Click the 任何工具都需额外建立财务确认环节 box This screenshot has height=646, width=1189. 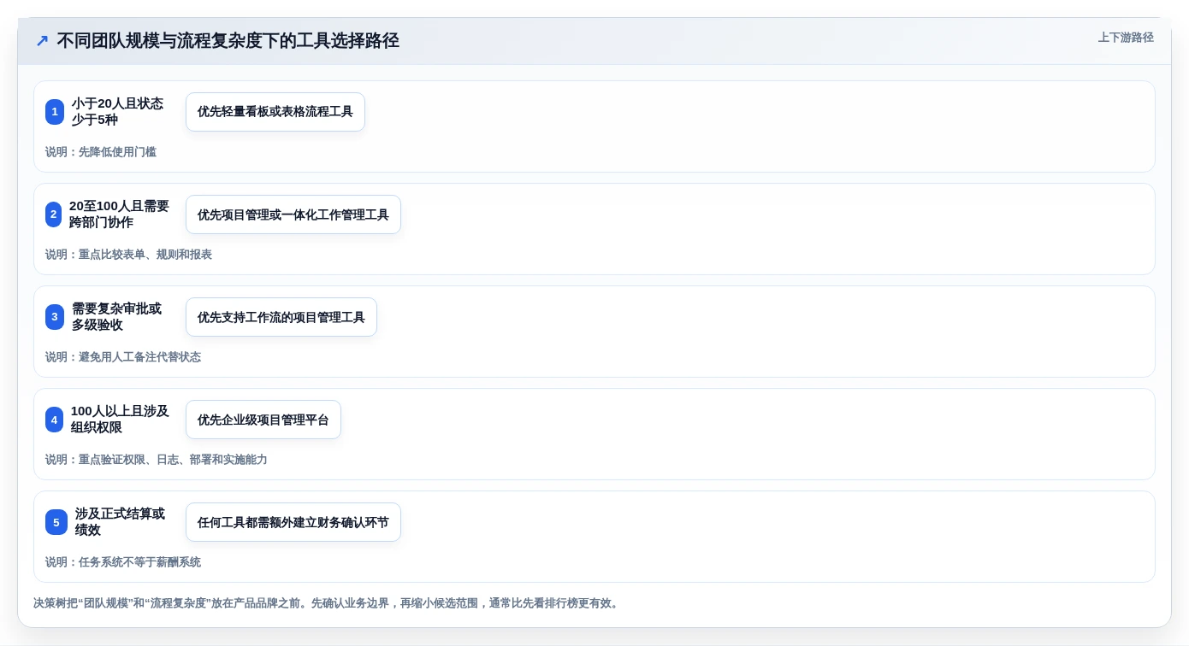(293, 522)
